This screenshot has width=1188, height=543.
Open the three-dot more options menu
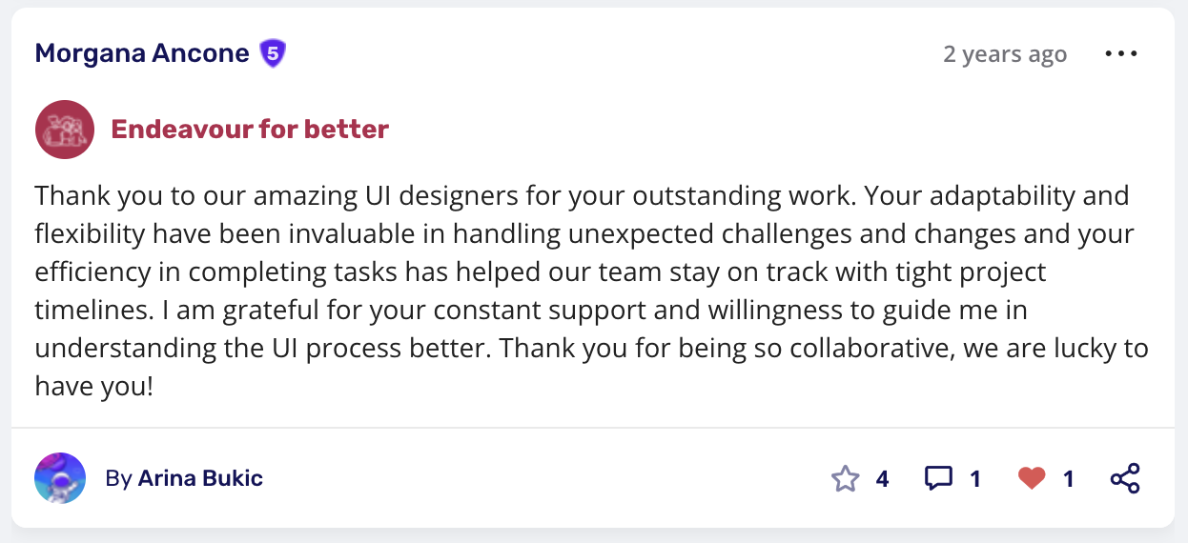[x=1120, y=54]
